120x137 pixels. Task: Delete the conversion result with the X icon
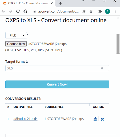pos(102,119)
